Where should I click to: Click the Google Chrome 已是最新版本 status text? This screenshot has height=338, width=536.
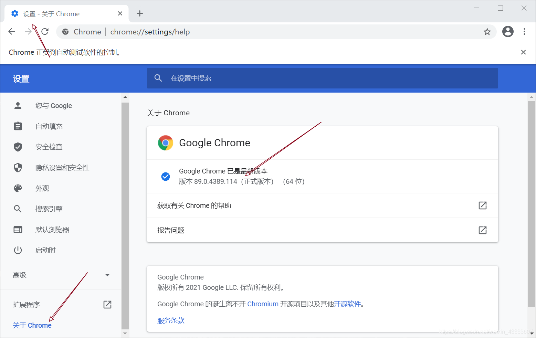coord(223,171)
